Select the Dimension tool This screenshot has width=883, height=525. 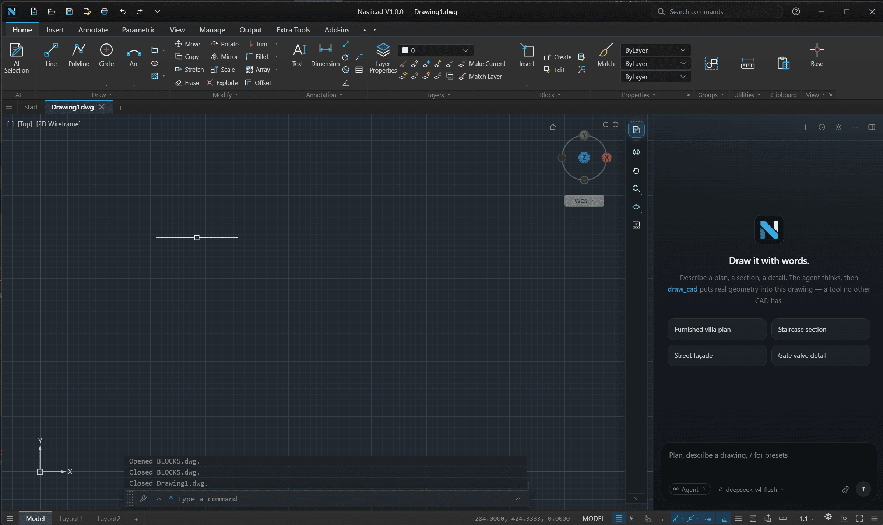325,55
